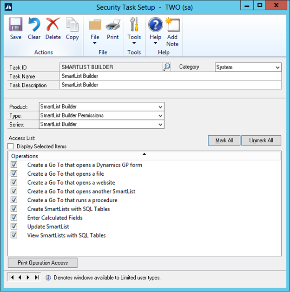Maximize the Security Task Setup window
Image resolution: width=290 pixels, height=292 pixels.
[x=260, y=6]
